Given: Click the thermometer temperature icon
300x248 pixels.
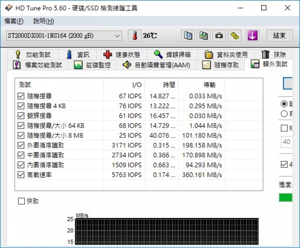Looking at the screenshot, I should tap(135, 35).
